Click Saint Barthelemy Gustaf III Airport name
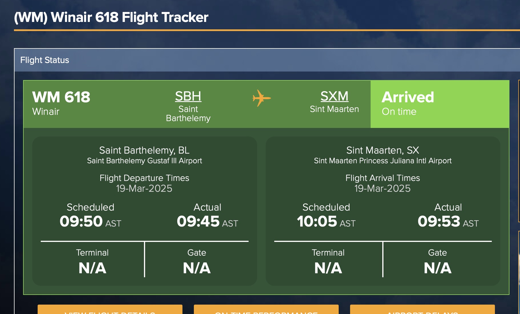 coord(145,161)
